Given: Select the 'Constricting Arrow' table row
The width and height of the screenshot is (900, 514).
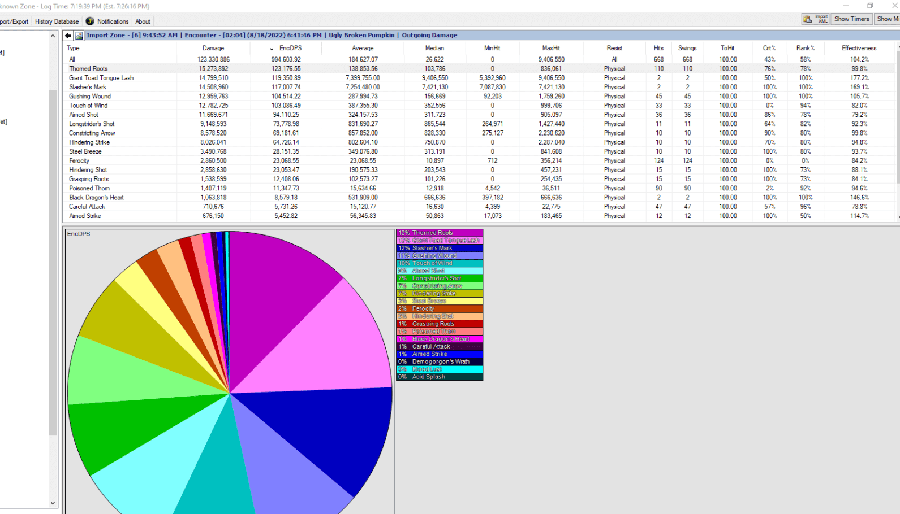Looking at the screenshot, I should coord(480,133).
